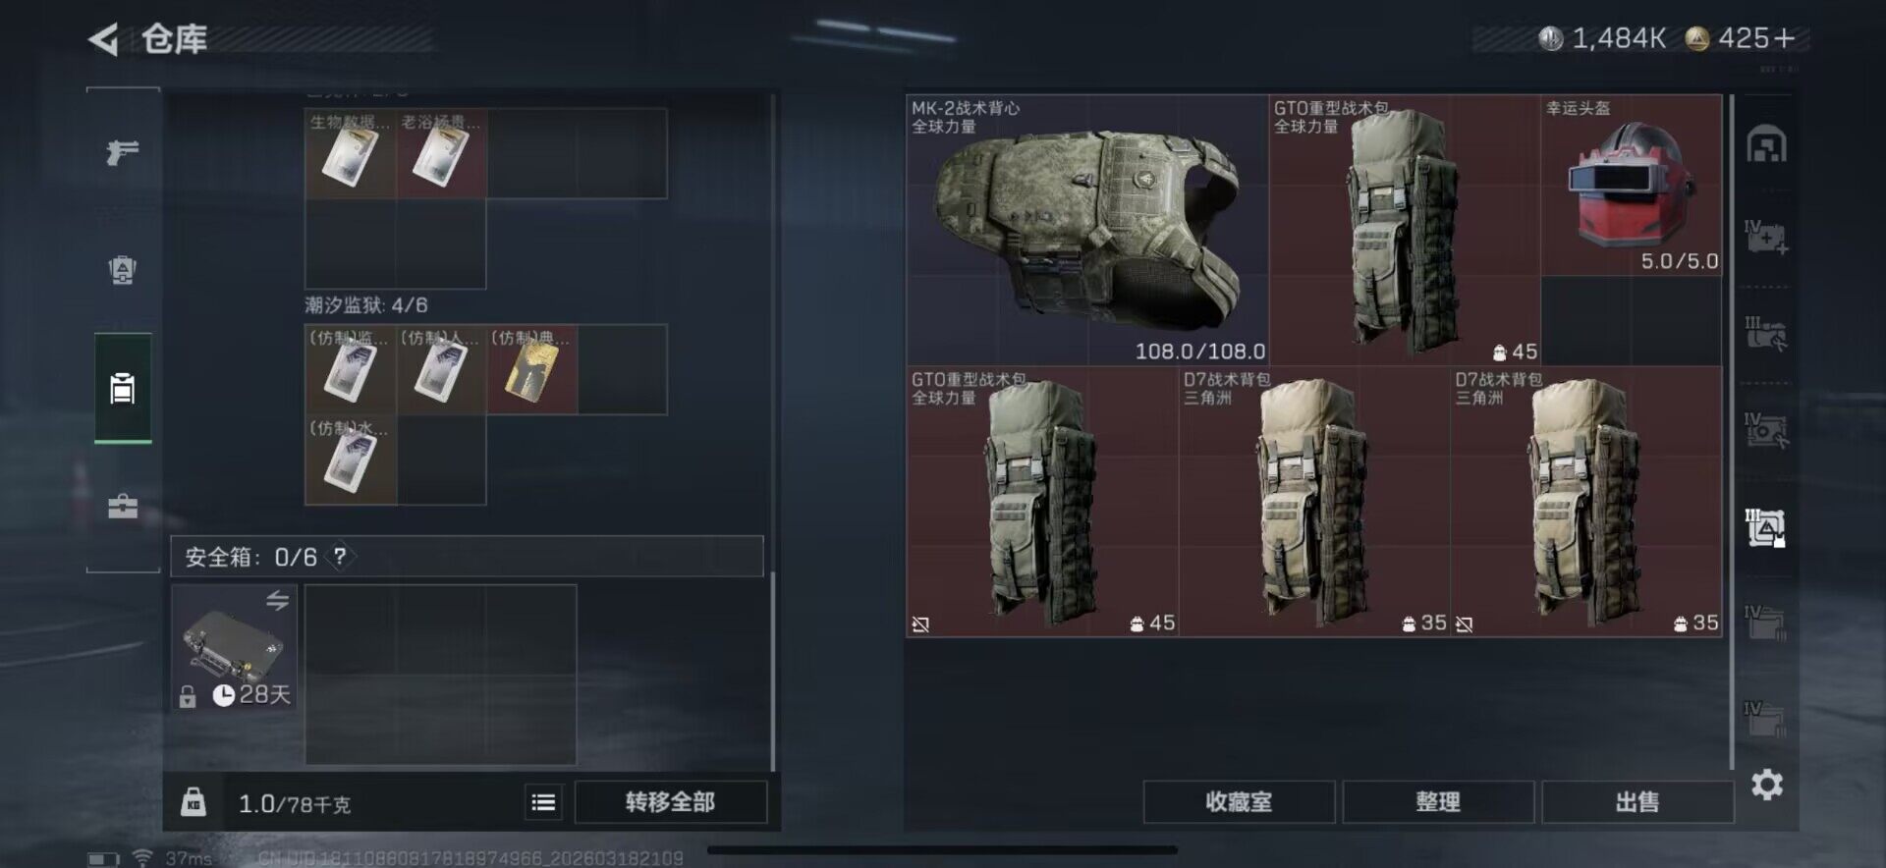The height and width of the screenshot is (868, 1886).
Task: Click the weight lock icon near 1.0/78千克
Action: coord(194,802)
